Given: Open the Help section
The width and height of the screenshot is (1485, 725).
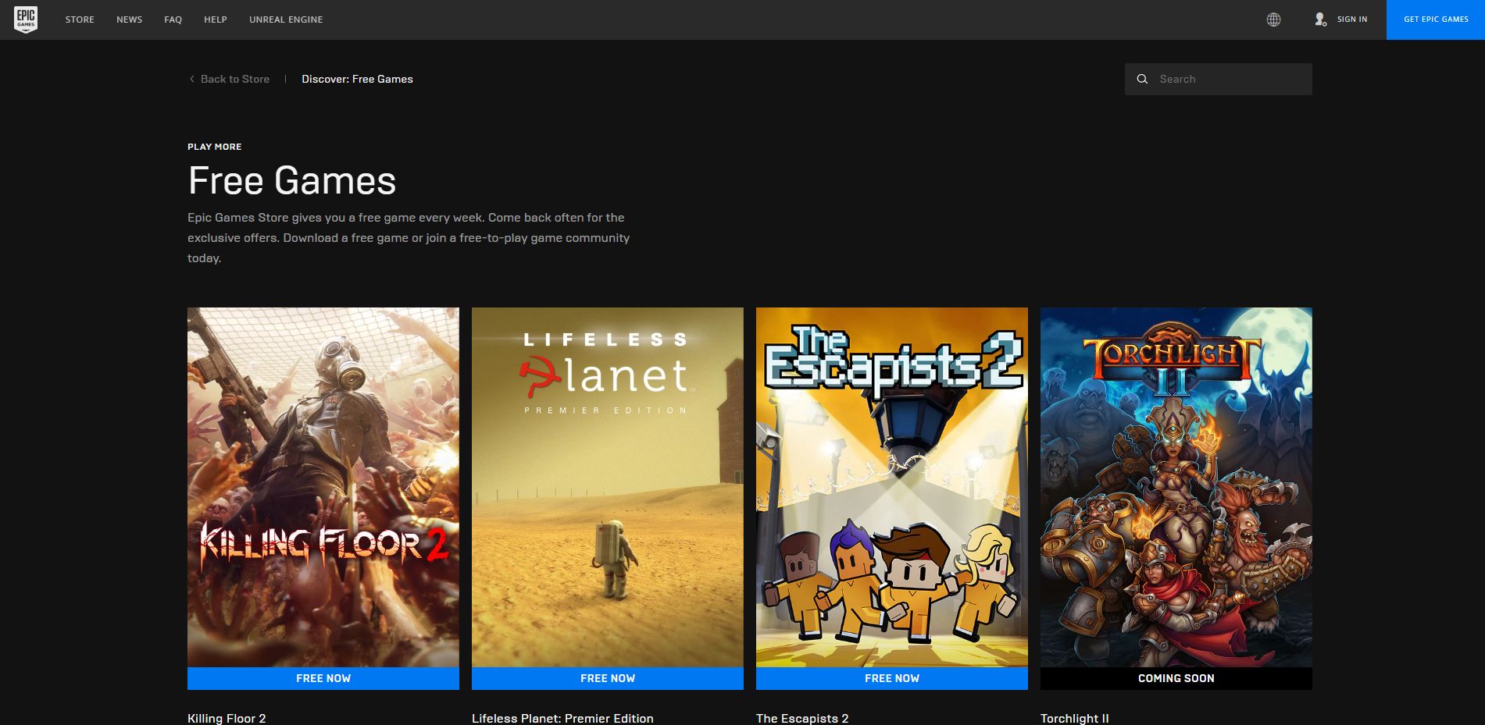Looking at the screenshot, I should (x=216, y=20).
